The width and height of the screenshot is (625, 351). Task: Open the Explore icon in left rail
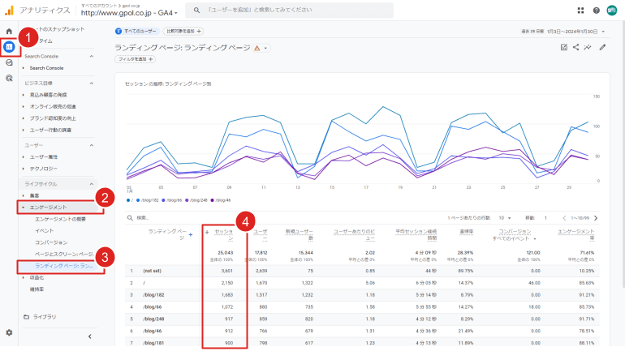pyautogui.click(x=9, y=62)
